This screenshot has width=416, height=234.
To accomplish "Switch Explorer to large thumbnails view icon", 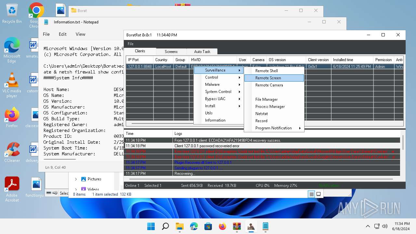I will (318, 194).
